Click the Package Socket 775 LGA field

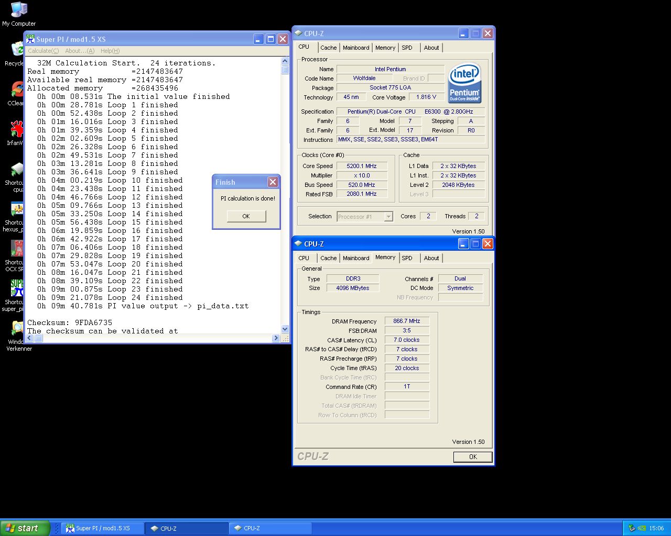[391, 87]
